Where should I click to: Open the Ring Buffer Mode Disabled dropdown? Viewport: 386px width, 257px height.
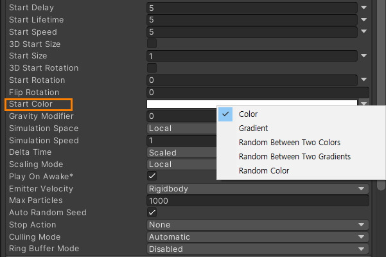pyautogui.click(x=258, y=249)
